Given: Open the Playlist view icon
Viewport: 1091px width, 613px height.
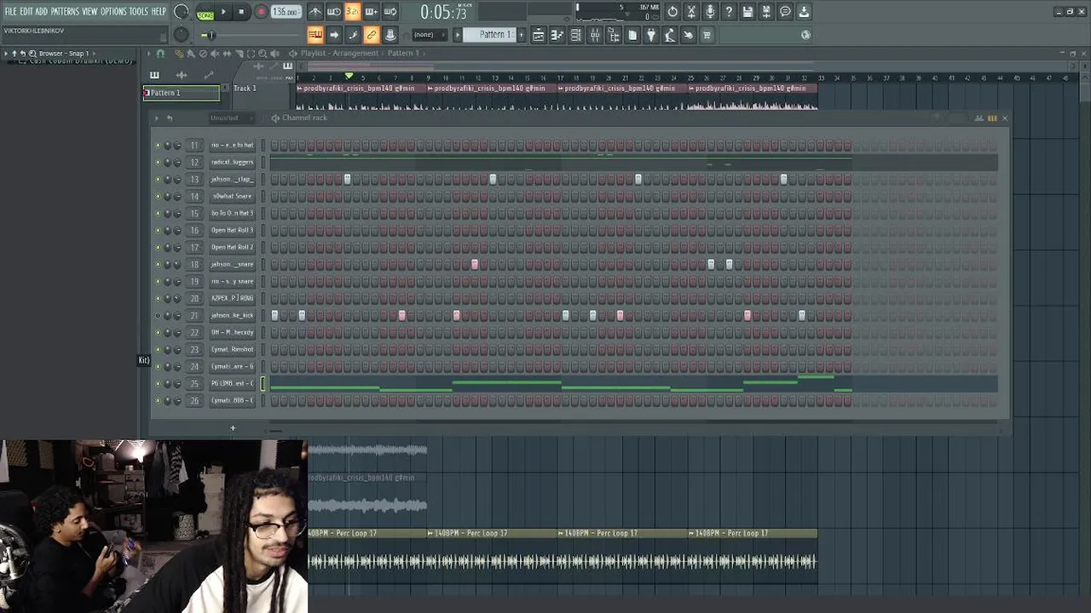Looking at the screenshot, I should tap(539, 35).
